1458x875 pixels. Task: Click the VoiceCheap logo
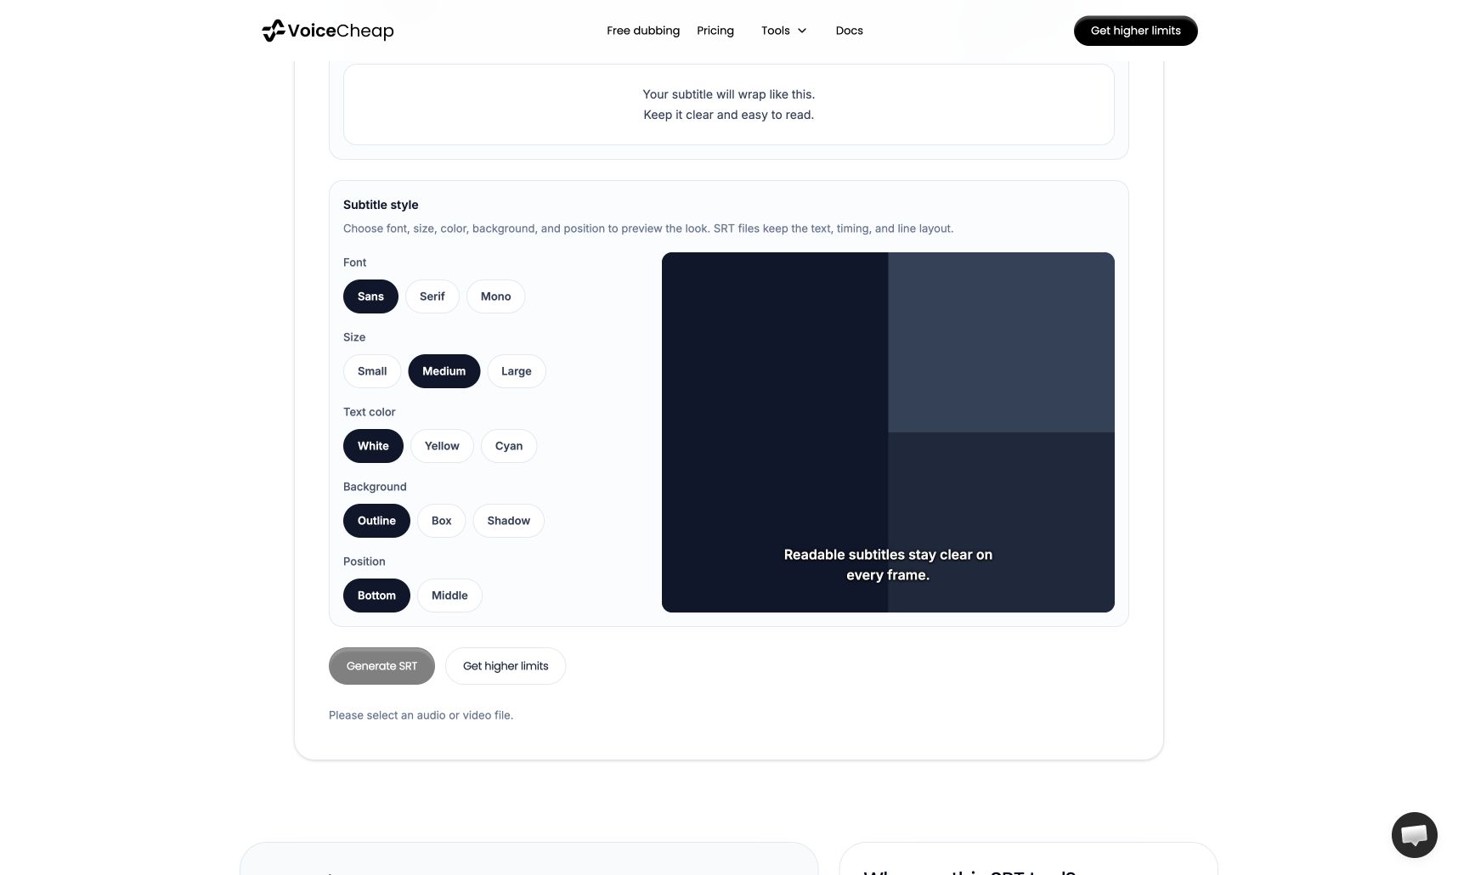328,31
